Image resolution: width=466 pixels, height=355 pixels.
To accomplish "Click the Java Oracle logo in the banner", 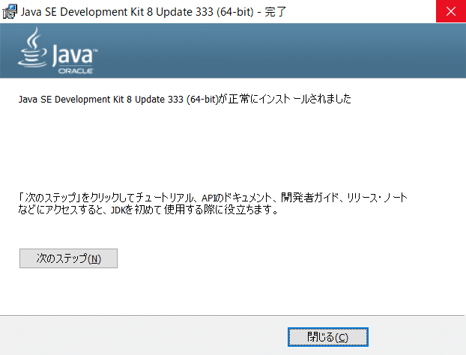I will [x=58, y=51].
